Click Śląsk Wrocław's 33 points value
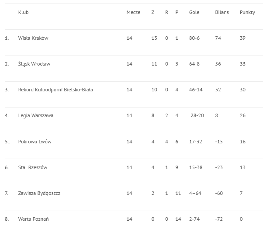This screenshot has width=263, height=229. click(243, 64)
